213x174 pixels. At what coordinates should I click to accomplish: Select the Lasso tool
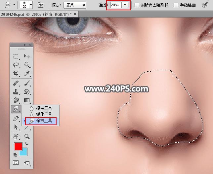[x=16, y=65]
